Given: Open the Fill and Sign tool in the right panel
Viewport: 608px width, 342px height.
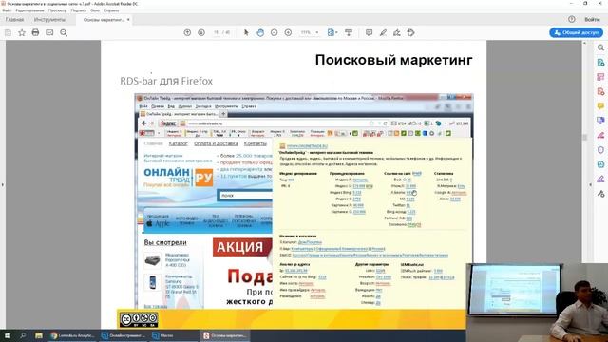Looking at the screenshot, I should coord(600,135).
